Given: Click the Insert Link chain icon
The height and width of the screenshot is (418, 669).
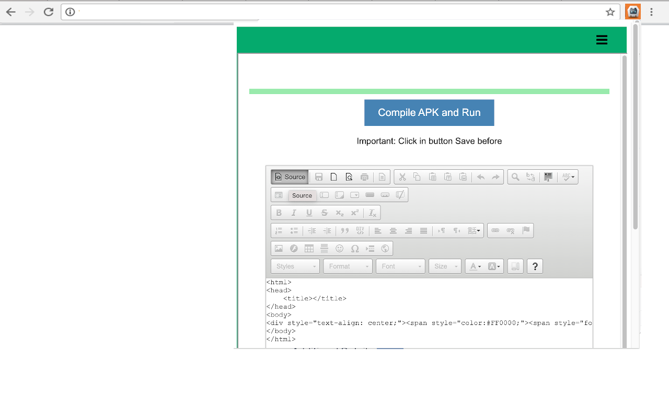Looking at the screenshot, I should pos(495,230).
